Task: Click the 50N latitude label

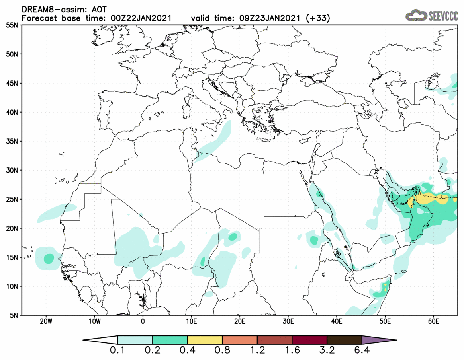Action: coord(12,54)
